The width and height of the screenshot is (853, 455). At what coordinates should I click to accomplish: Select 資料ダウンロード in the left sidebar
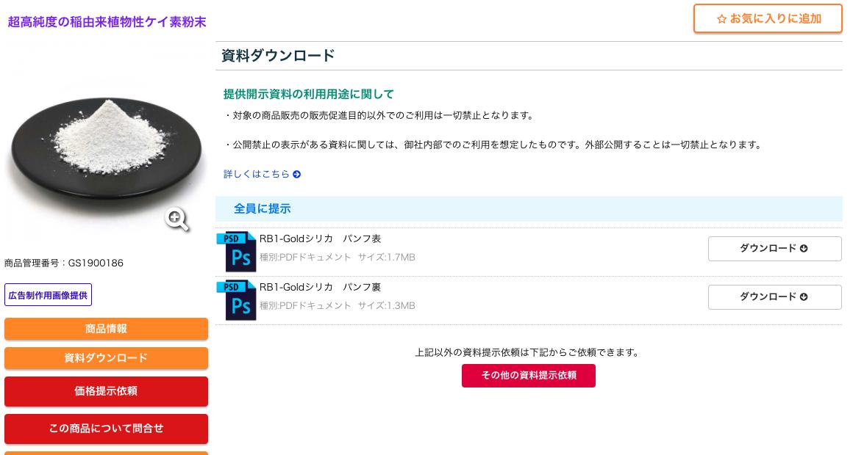tap(106, 358)
